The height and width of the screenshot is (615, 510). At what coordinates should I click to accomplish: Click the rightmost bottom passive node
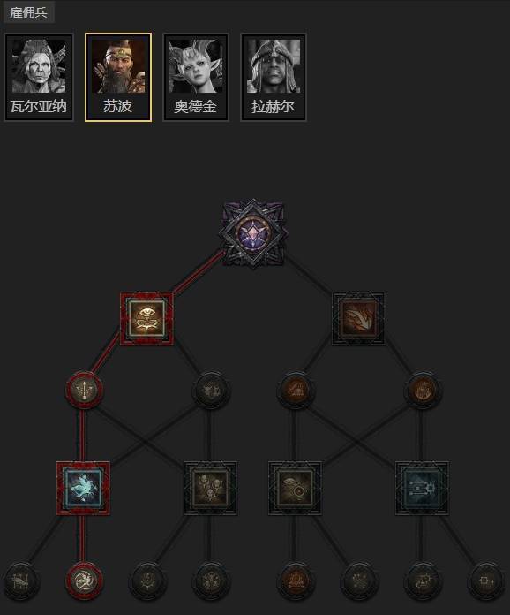(485, 581)
